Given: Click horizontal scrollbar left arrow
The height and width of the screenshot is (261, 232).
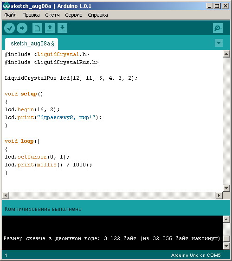Looking at the screenshot, I should coord(6,195).
